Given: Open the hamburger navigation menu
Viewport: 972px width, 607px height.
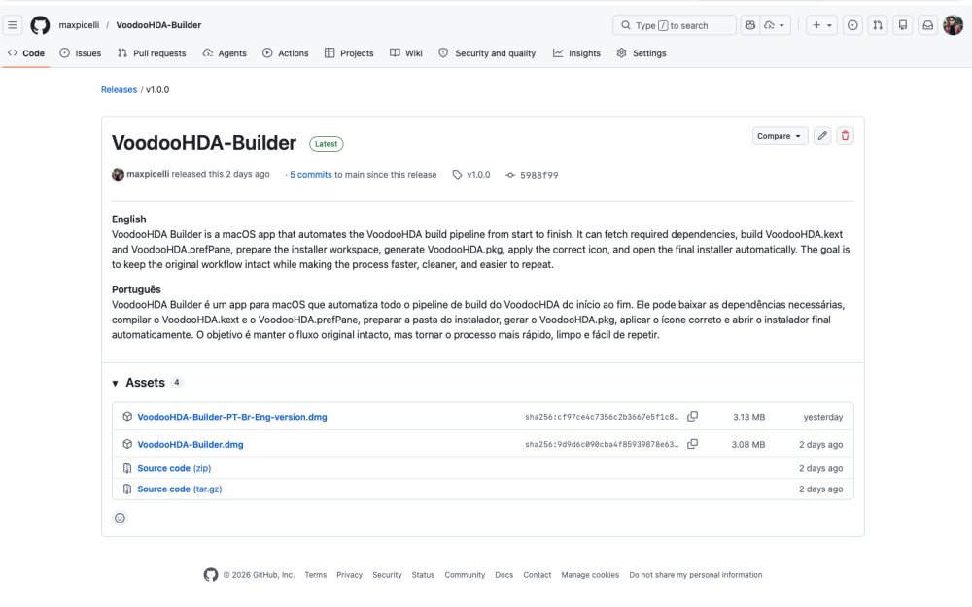Looking at the screenshot, I should [13, 25].
